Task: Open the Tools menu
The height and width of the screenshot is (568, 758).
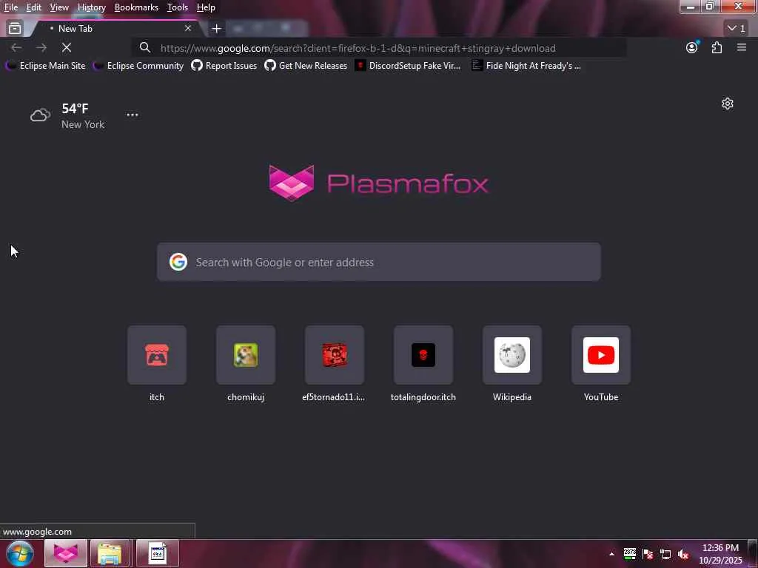Action: click(178, 7)
